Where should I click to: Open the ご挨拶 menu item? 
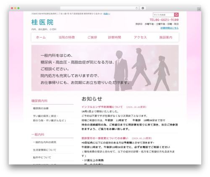click(92, 37)
